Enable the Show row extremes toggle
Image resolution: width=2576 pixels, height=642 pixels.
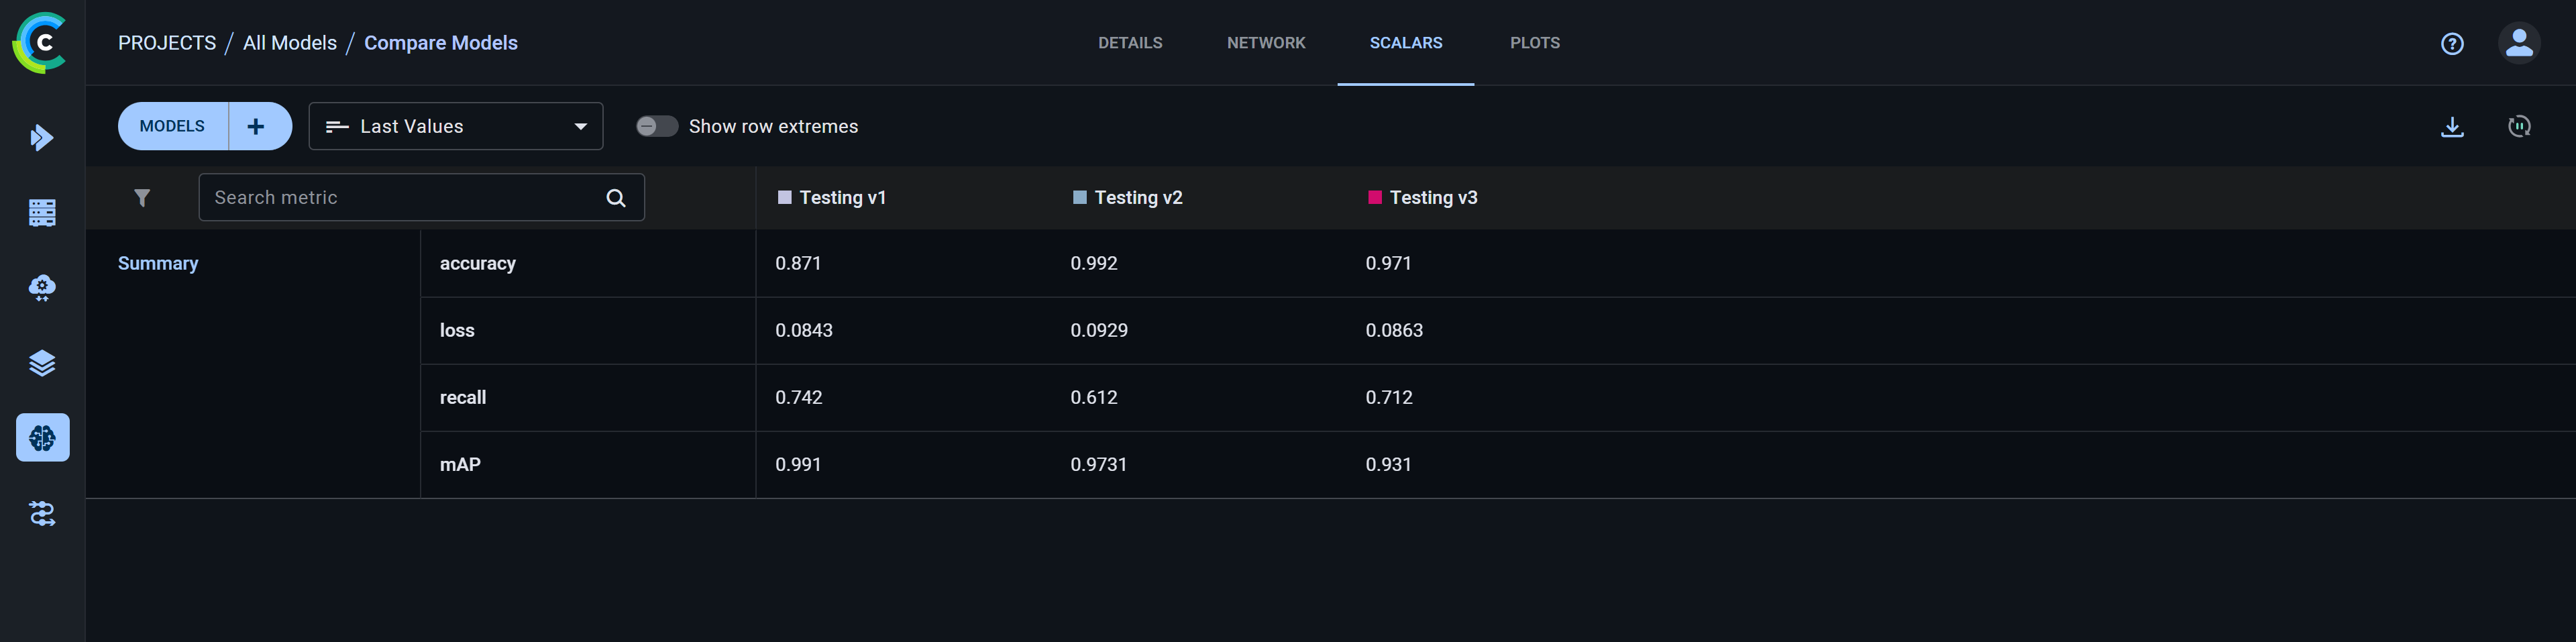tap(657, 126)
